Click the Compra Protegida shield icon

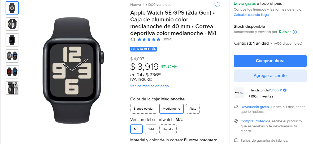[x=236, y=121]
